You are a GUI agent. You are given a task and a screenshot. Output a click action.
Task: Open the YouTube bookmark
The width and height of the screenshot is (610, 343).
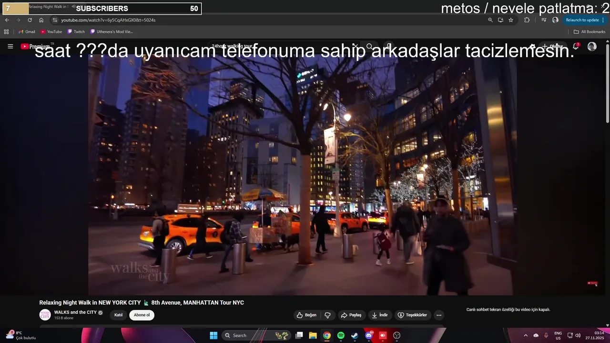coord(51,32)
